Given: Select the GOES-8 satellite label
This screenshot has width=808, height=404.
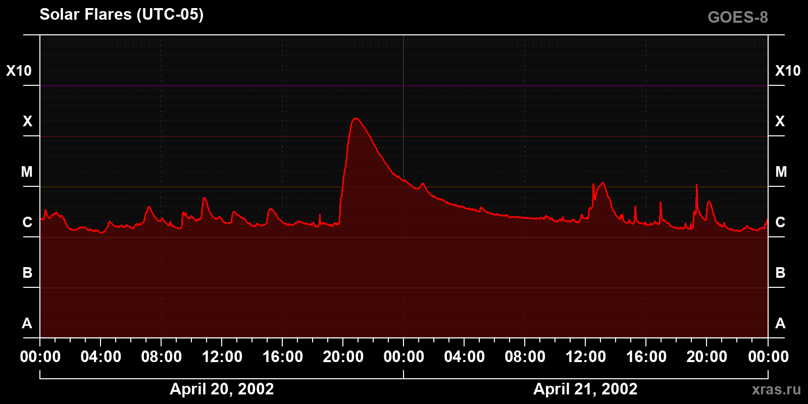Looking at the screenshot, I should tap(738, 17).
